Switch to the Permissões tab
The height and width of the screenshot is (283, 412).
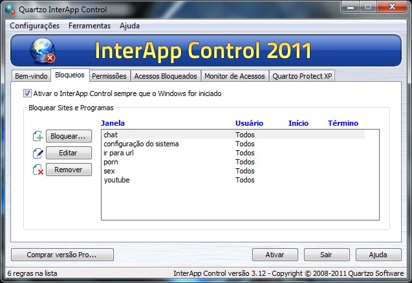pos(109,76)
